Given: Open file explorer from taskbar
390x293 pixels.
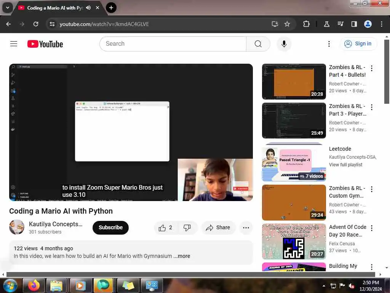Looking at the screenshot, I should [x=56, y=285].
